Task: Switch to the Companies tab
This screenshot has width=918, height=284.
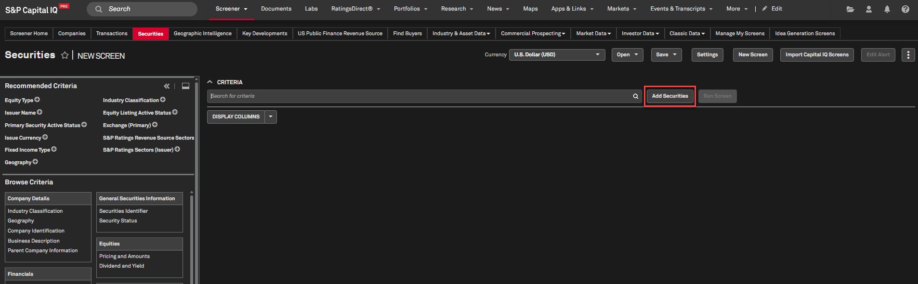Action: point(72,34)
